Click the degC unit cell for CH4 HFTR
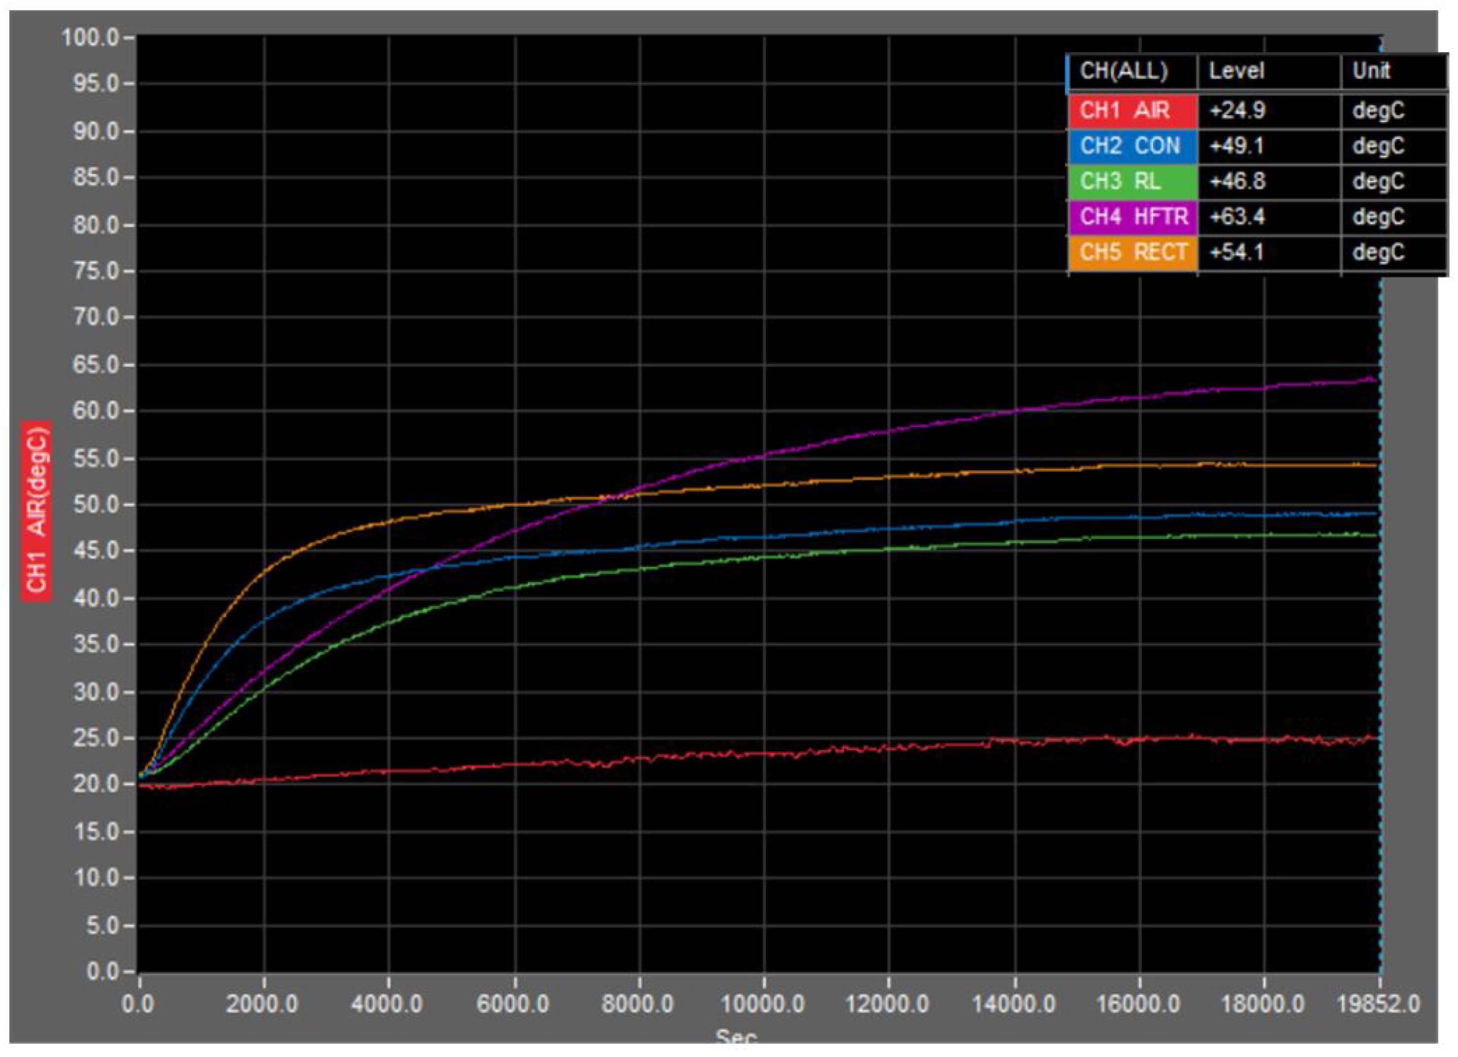This screenshot has height=1057, width=1458. [1378, 217]
